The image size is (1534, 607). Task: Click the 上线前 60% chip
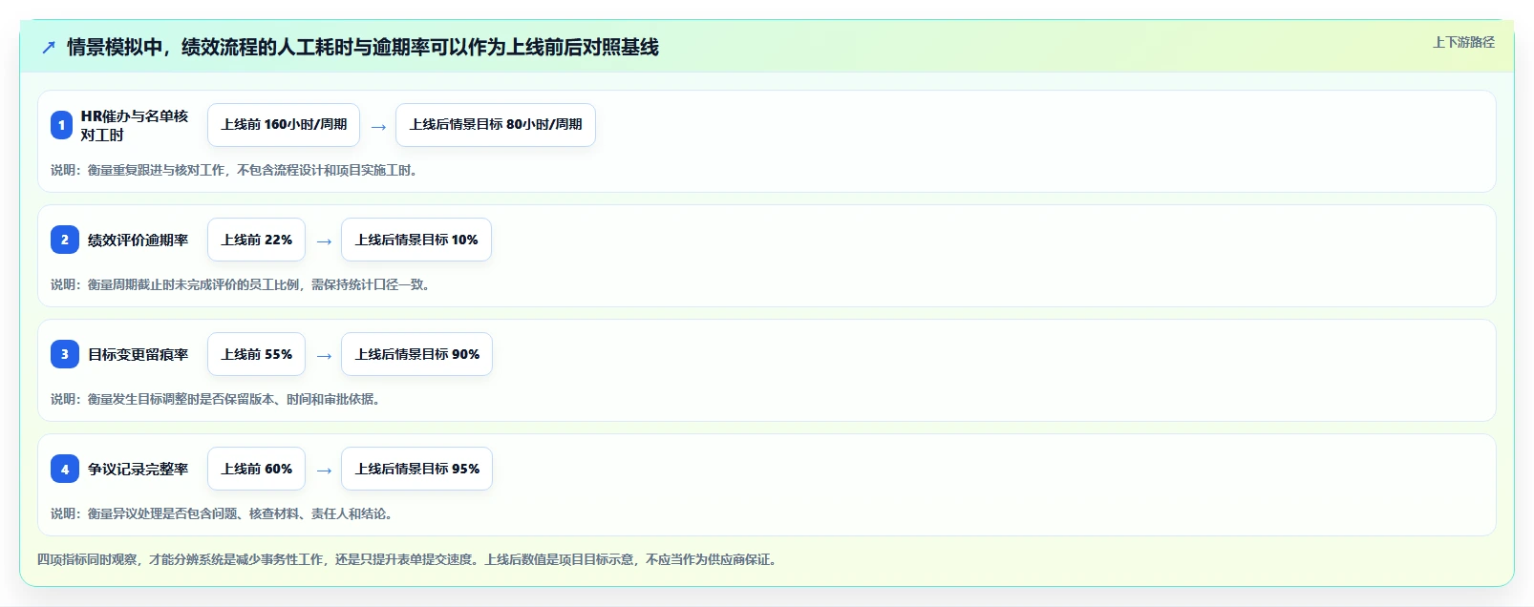coord(256,469)
